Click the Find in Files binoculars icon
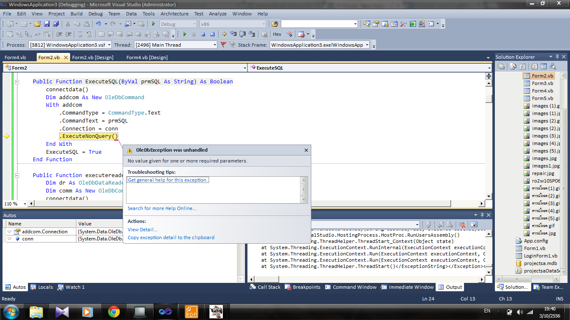Screen dimensions: 570x320 (275, 24)
